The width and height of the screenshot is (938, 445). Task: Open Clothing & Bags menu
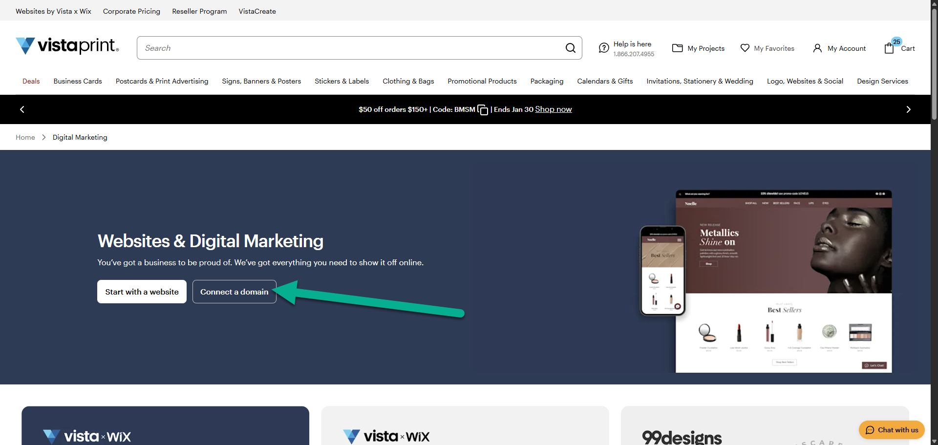(x=408, y=81)
